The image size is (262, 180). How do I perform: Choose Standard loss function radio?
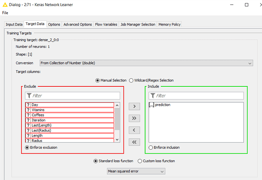click(96, 161)
